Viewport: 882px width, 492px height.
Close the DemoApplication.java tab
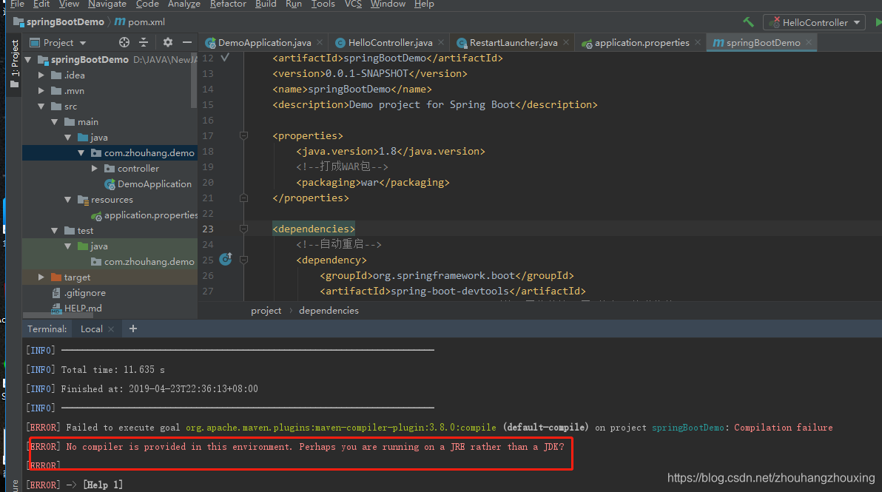[x=320, y=43]
